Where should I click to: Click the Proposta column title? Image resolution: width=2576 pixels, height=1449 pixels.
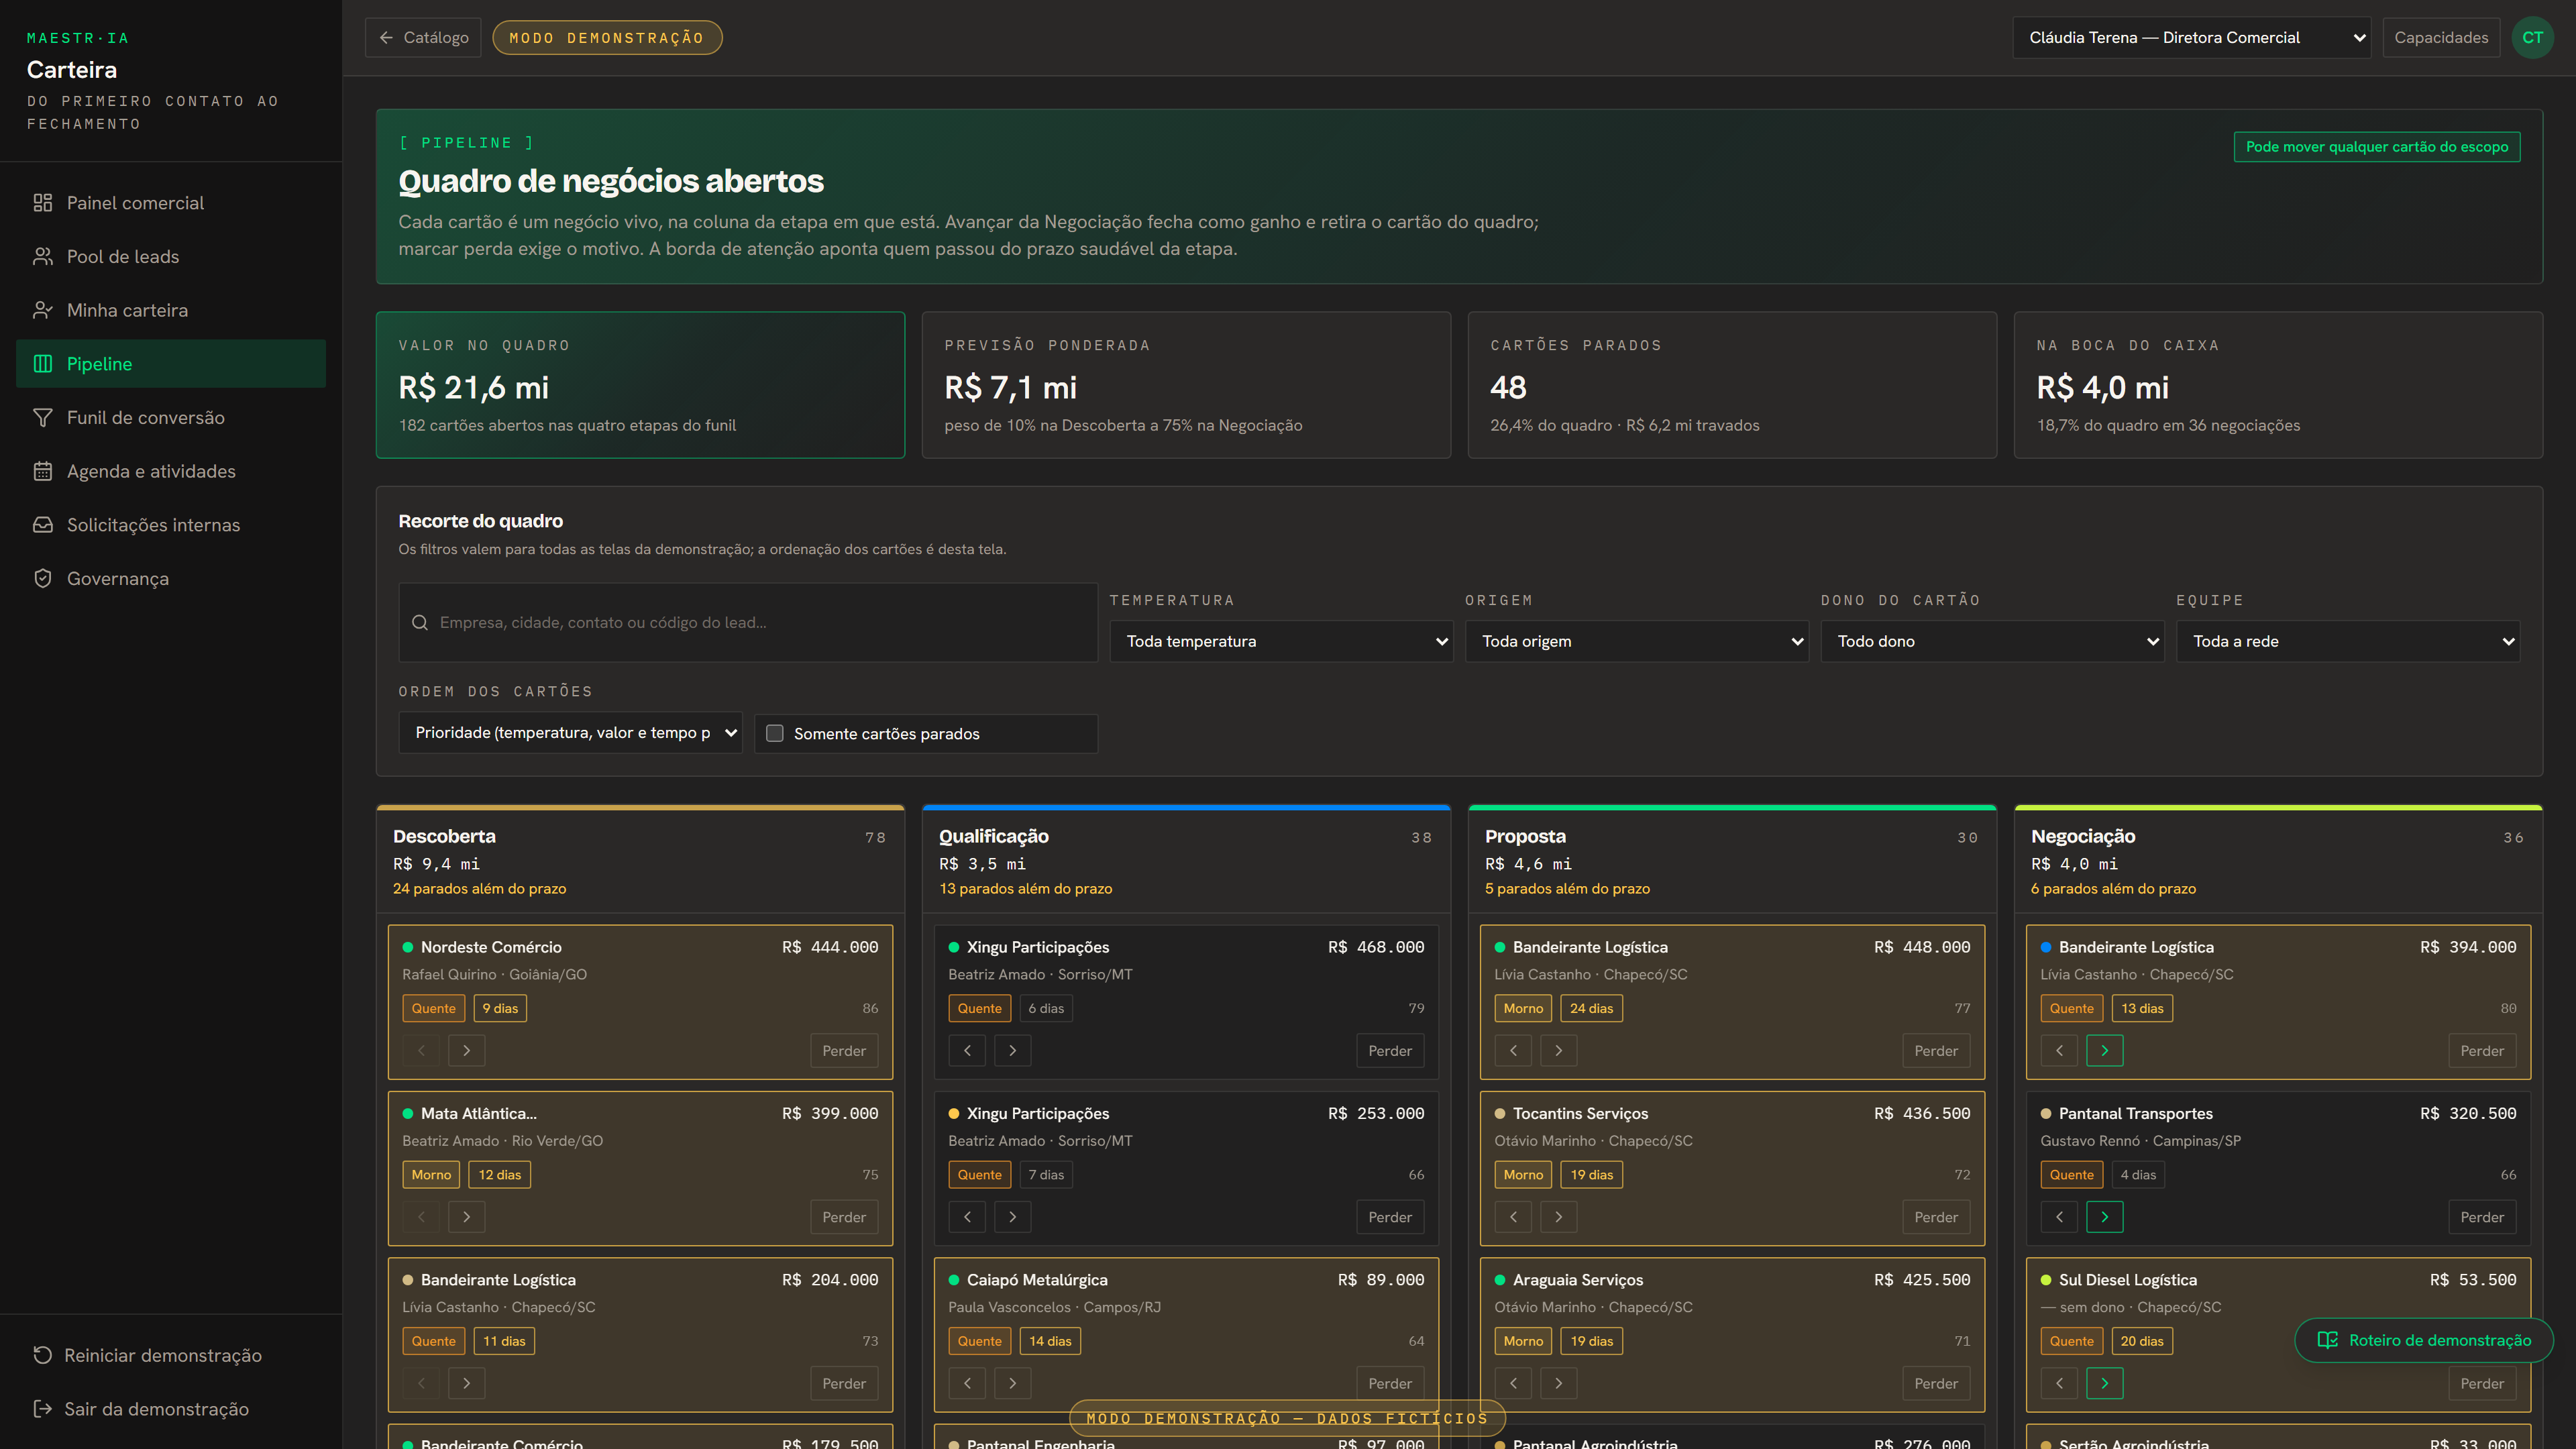click(x=1525, y=836)
